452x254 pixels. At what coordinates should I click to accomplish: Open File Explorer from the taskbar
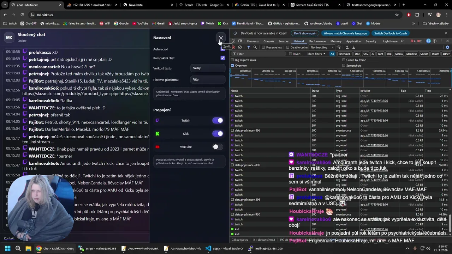pyautogui.click(x=28, y=248)
